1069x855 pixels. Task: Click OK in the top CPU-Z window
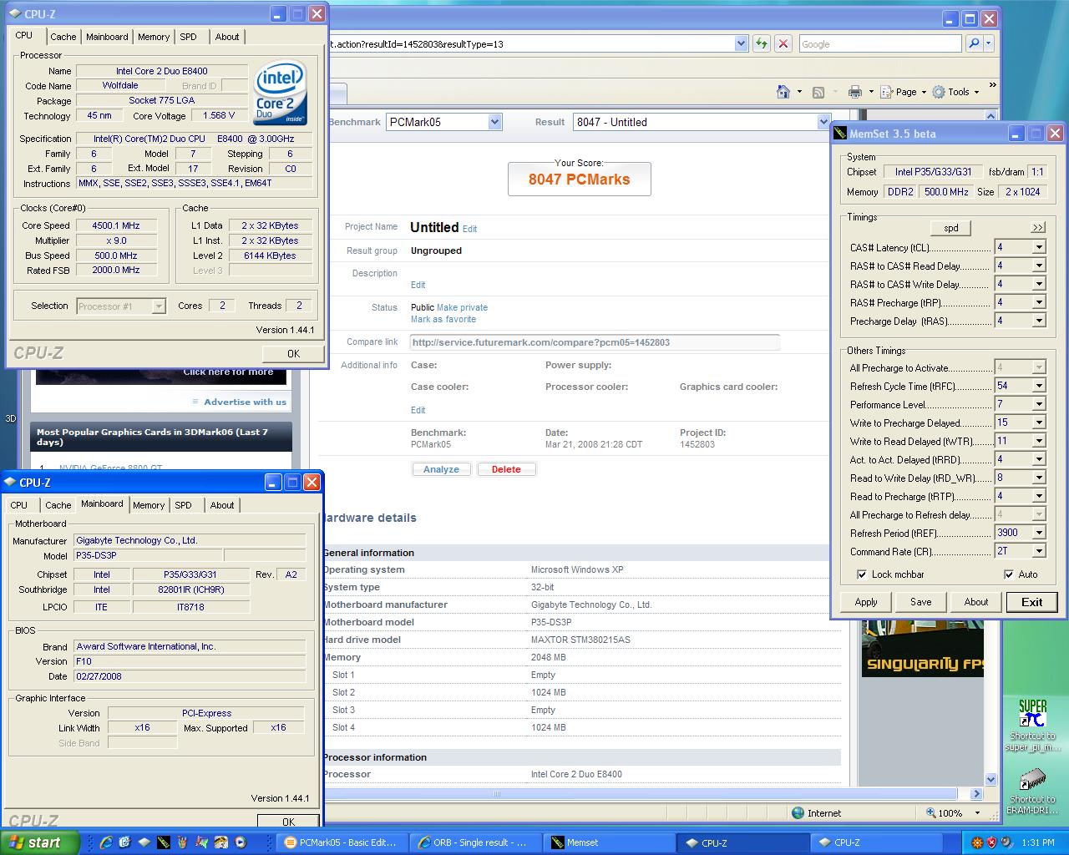pos(293,353)
